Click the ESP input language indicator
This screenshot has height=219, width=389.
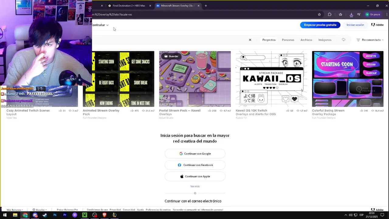point(362,215)
